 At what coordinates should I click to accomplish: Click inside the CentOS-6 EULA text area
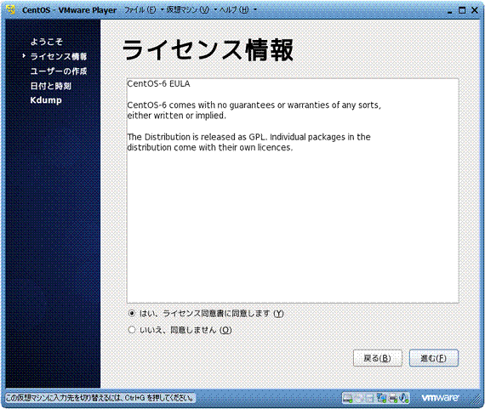pos(293,190)
